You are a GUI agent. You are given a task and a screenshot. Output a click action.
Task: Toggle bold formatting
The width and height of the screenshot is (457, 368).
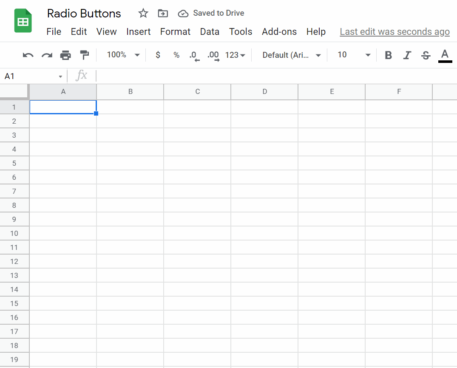[388, 55]
